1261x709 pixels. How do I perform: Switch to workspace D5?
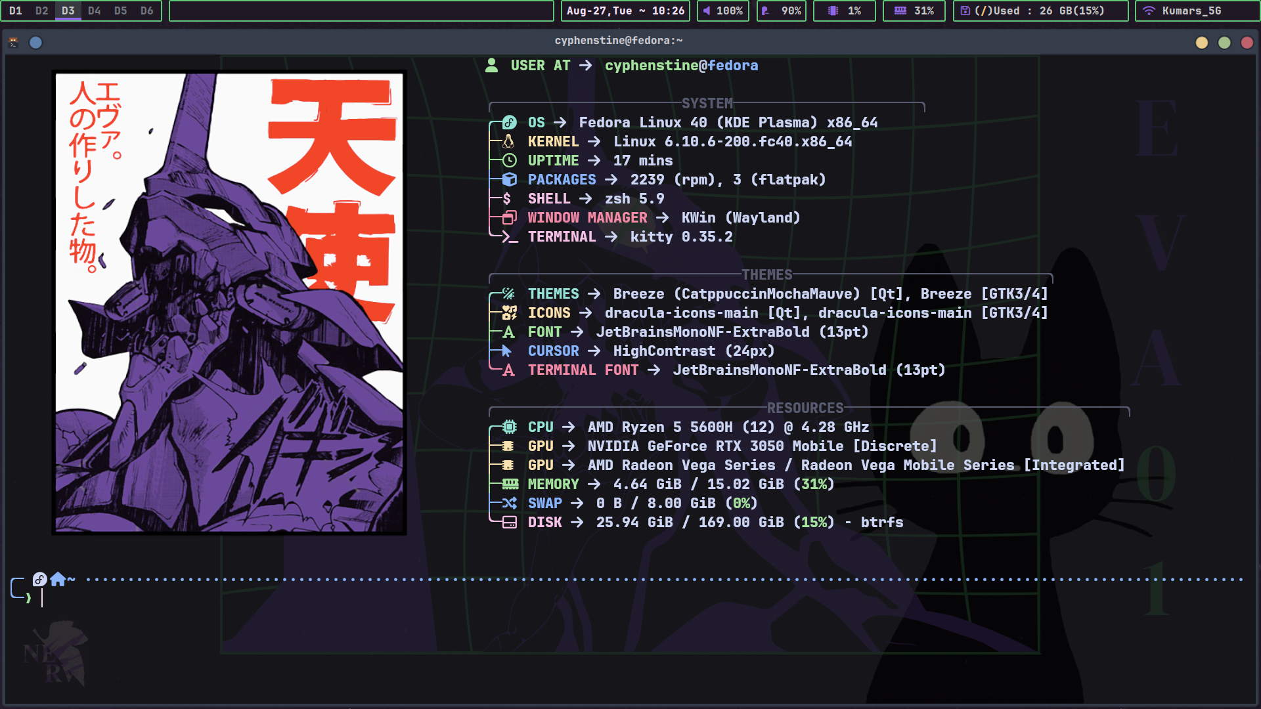120,11
